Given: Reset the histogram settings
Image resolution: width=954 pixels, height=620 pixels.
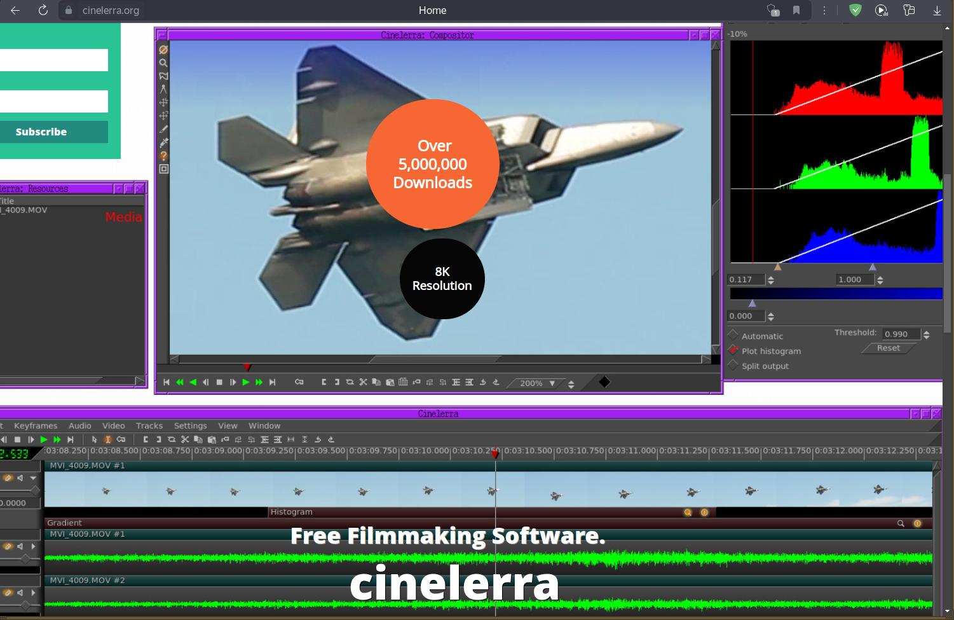Looking at the screenshot, I should 889,348.
